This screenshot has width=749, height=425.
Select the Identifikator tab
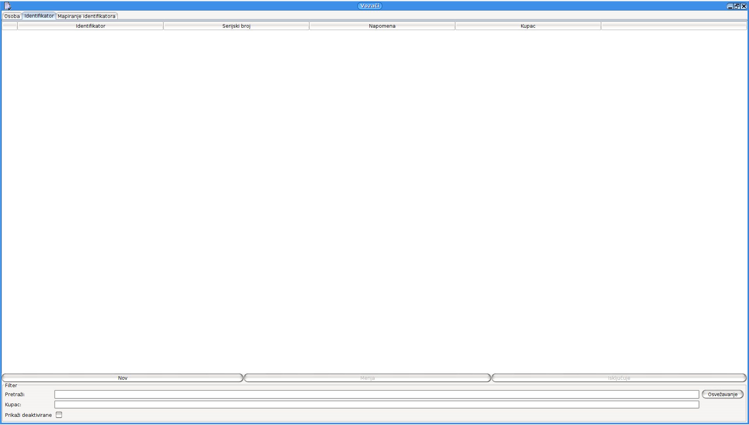(x=39, y=16)
